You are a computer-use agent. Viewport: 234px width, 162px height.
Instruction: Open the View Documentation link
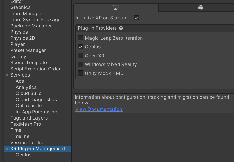click(98, 109)
